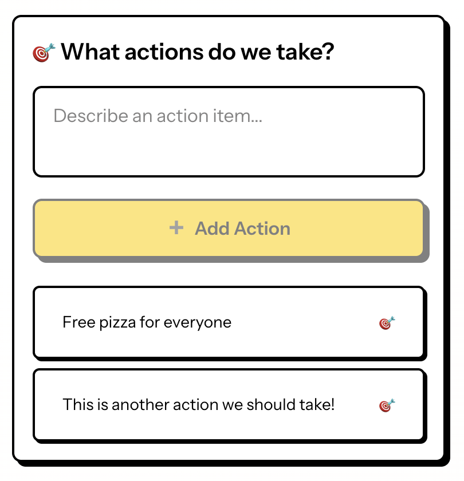
Task: Click the word "another" in second action
Action: click(135, 405)
